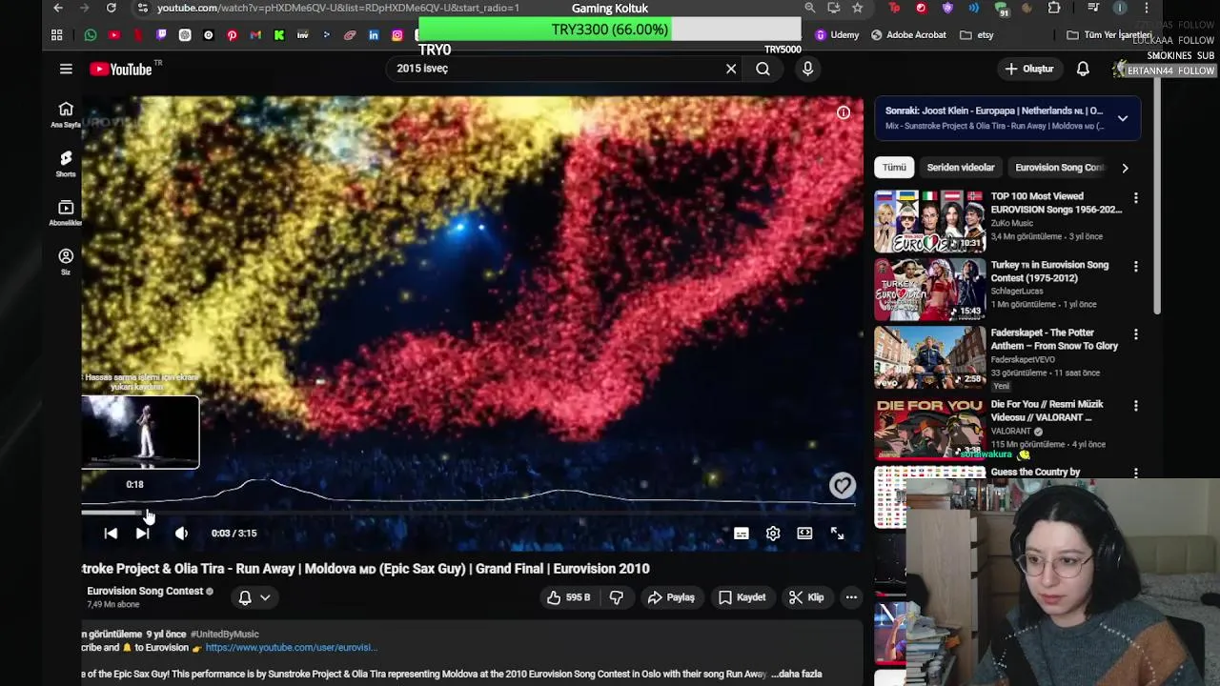Open the Chrome three-dot menu
This screenshot has width=1220, height=686.
(1147, 8)
